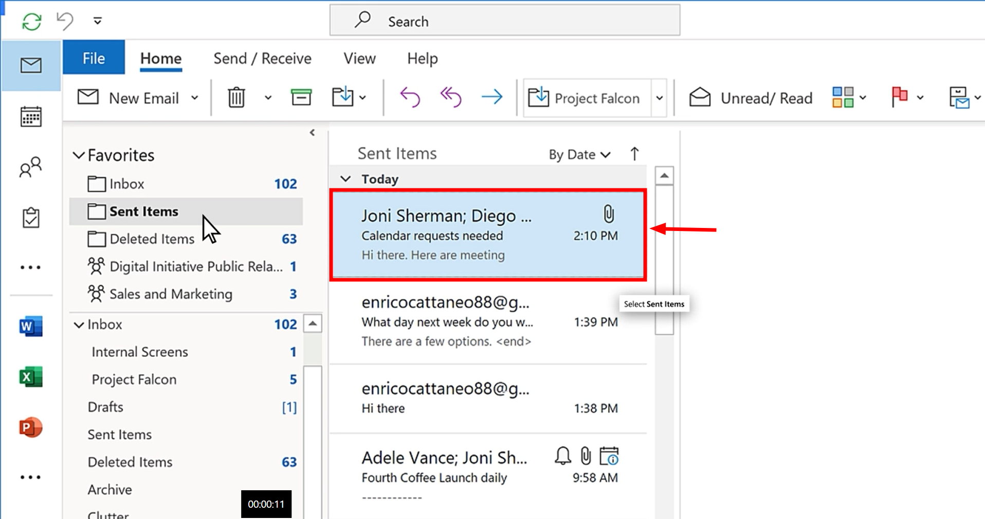Image resolution: width=985 pixels, height=519 pixels.
Task: Open the File menu
Action: pos(94,59)
